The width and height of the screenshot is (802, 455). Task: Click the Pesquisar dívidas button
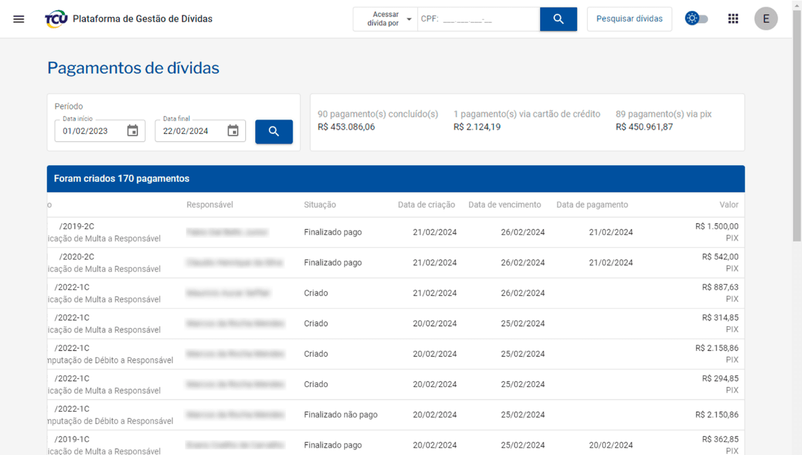(629, 19)
